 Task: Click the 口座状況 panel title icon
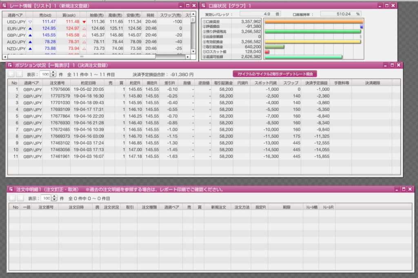pos(203,6)
